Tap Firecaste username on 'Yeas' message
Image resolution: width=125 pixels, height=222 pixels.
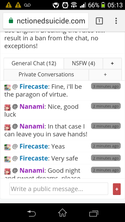(x=34, y=146)
